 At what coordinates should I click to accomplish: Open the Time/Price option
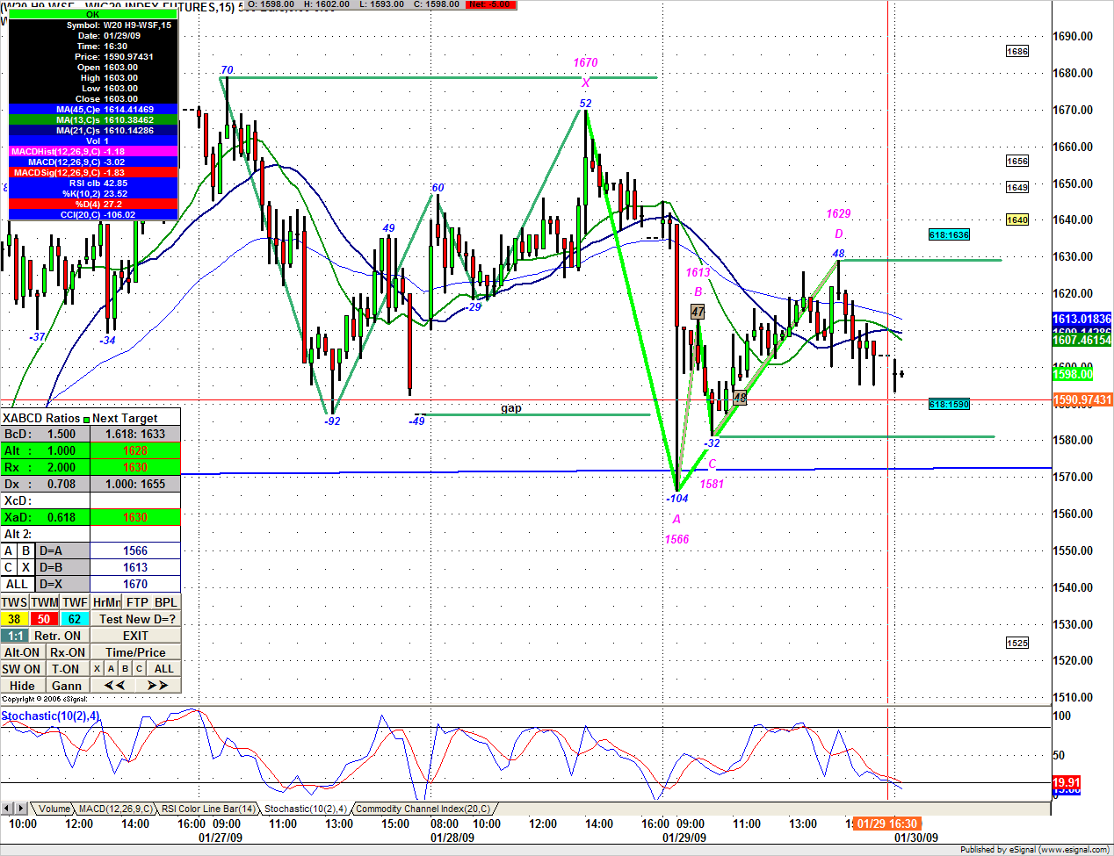coord(135,652)
